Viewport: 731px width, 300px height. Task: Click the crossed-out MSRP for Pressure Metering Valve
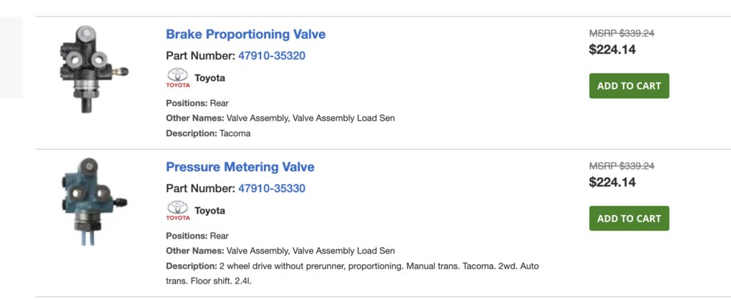(x=622, y=166)
